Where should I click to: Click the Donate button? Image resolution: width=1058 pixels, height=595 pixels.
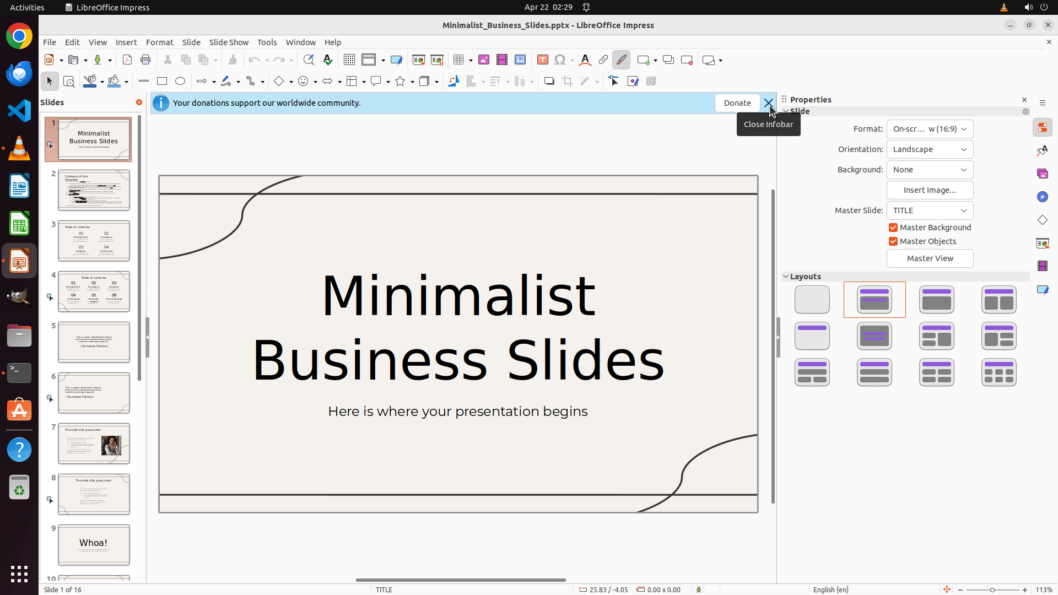pyautogui.click(x=737, y=103)
